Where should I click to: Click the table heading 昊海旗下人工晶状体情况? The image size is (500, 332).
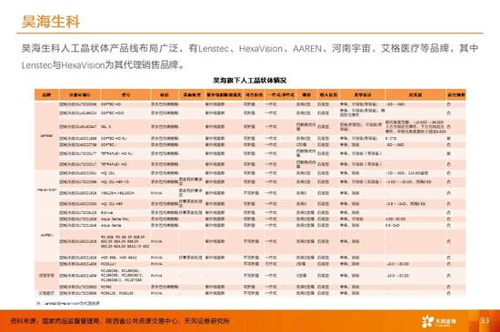pyautogui.click(x=250, y=80)
